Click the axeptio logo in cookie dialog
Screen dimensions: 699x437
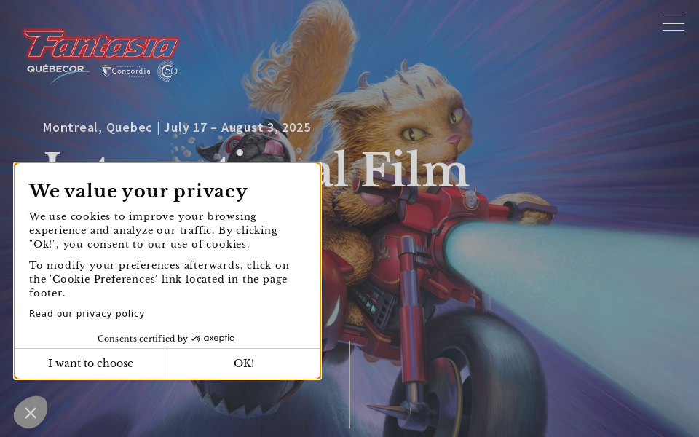click(x=213, y=339)
